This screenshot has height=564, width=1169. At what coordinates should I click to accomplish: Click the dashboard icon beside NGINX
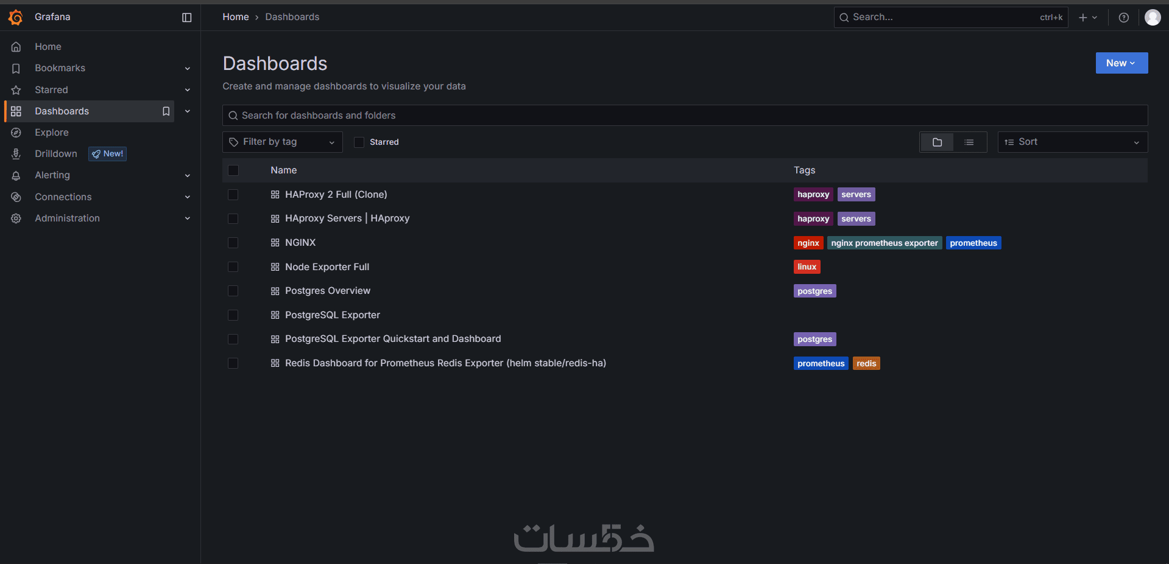275,243
